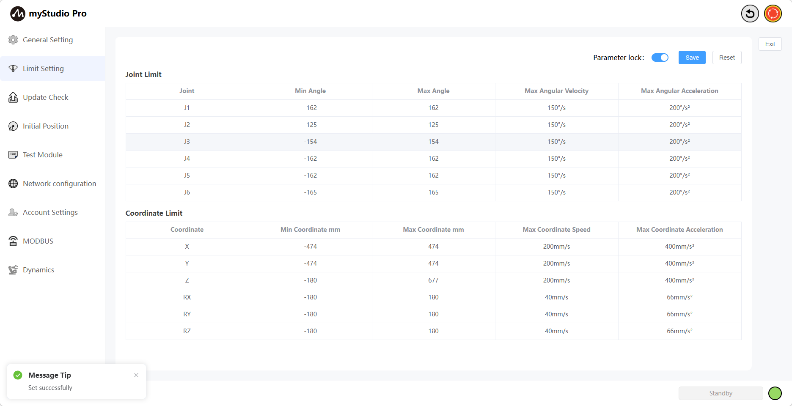The width and height of the screenshot is (792, 406).
Task: Click the Z Max Coordinate value 677
Action: [x=433, y=280]
